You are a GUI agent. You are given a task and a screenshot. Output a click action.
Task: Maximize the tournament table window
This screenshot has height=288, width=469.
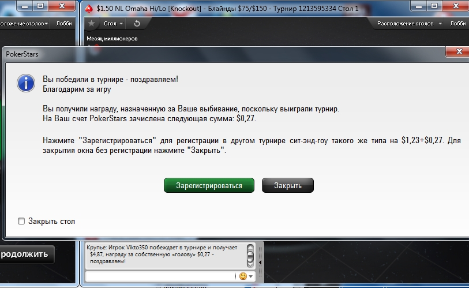pos(434,6)
